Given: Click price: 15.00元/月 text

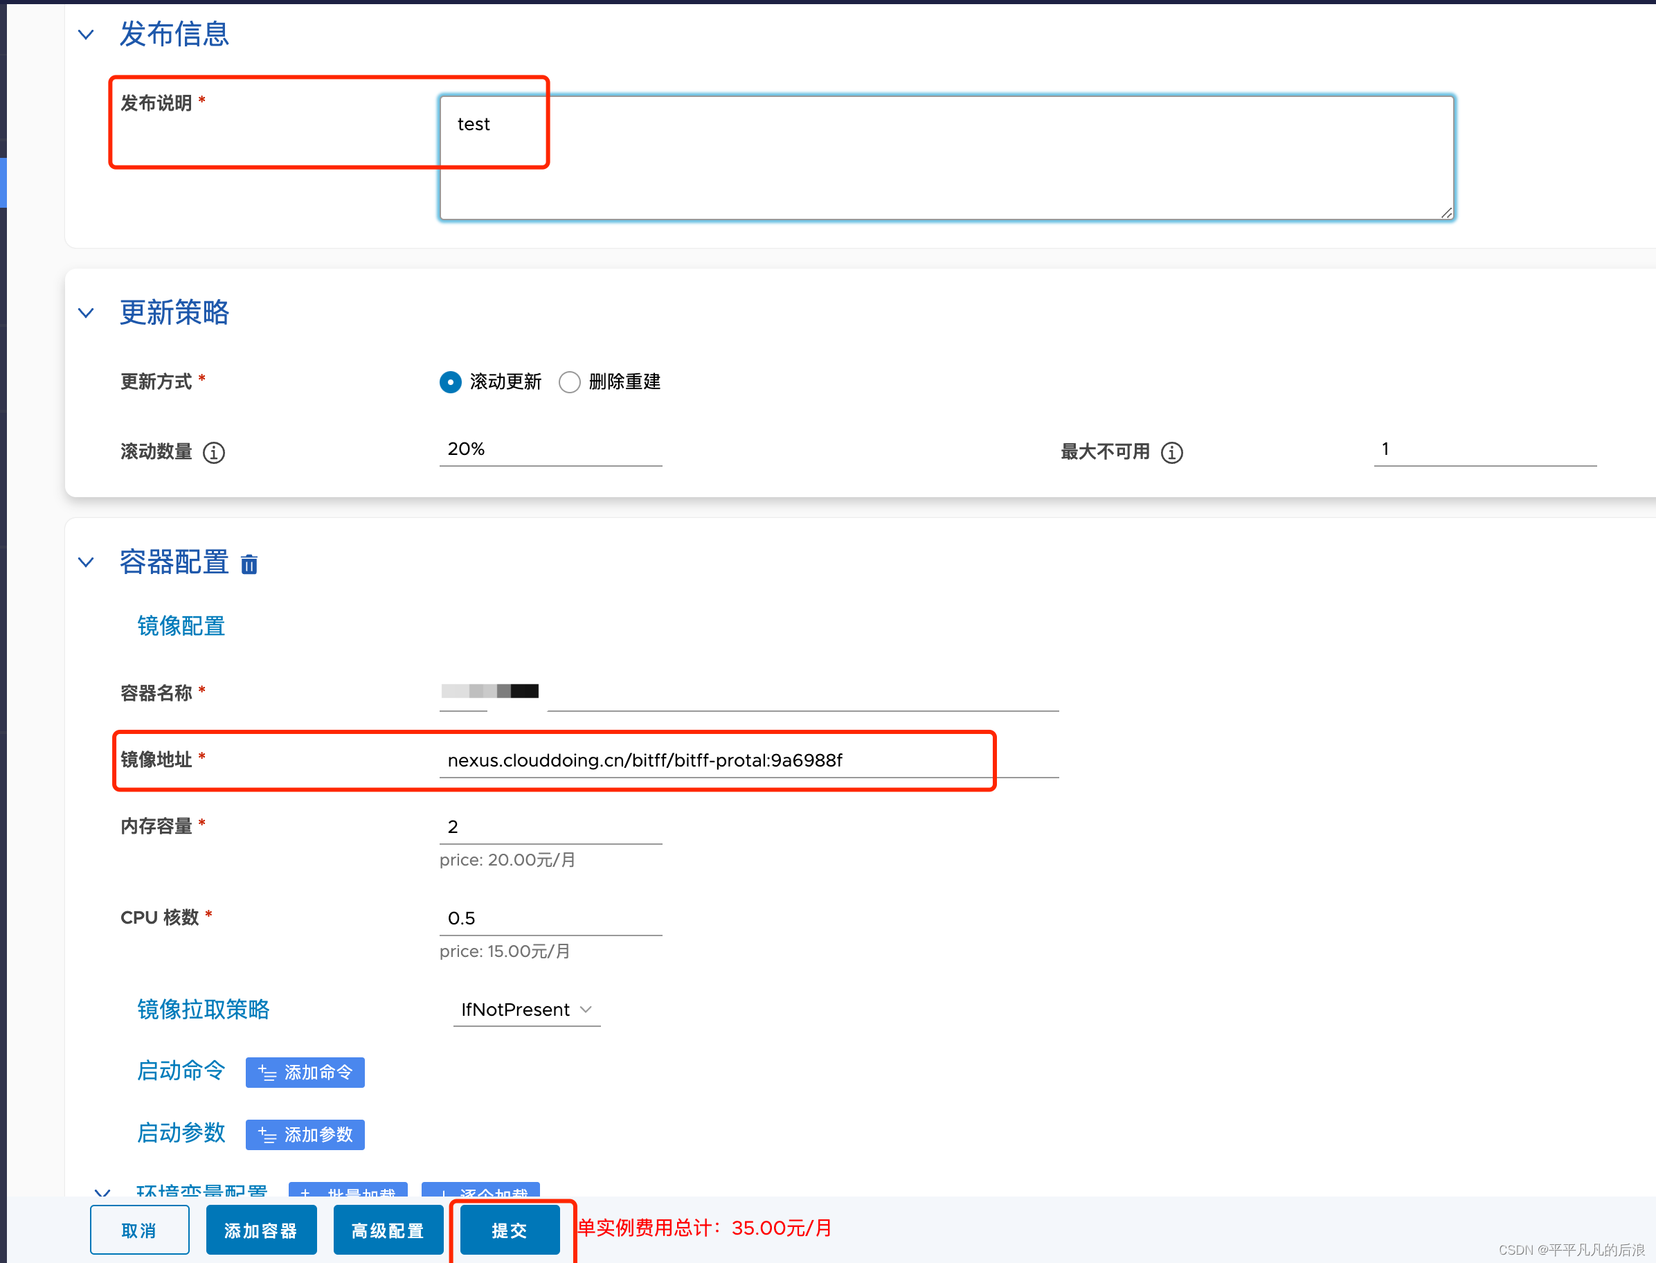Looking at the screenshot, I should (505, 952).
